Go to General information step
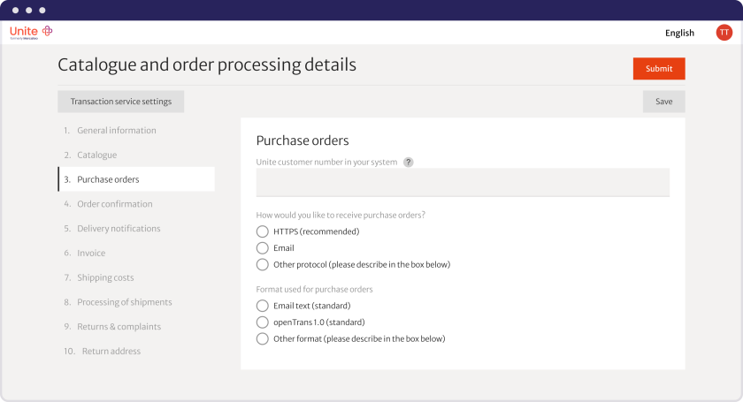 [116, 131]
